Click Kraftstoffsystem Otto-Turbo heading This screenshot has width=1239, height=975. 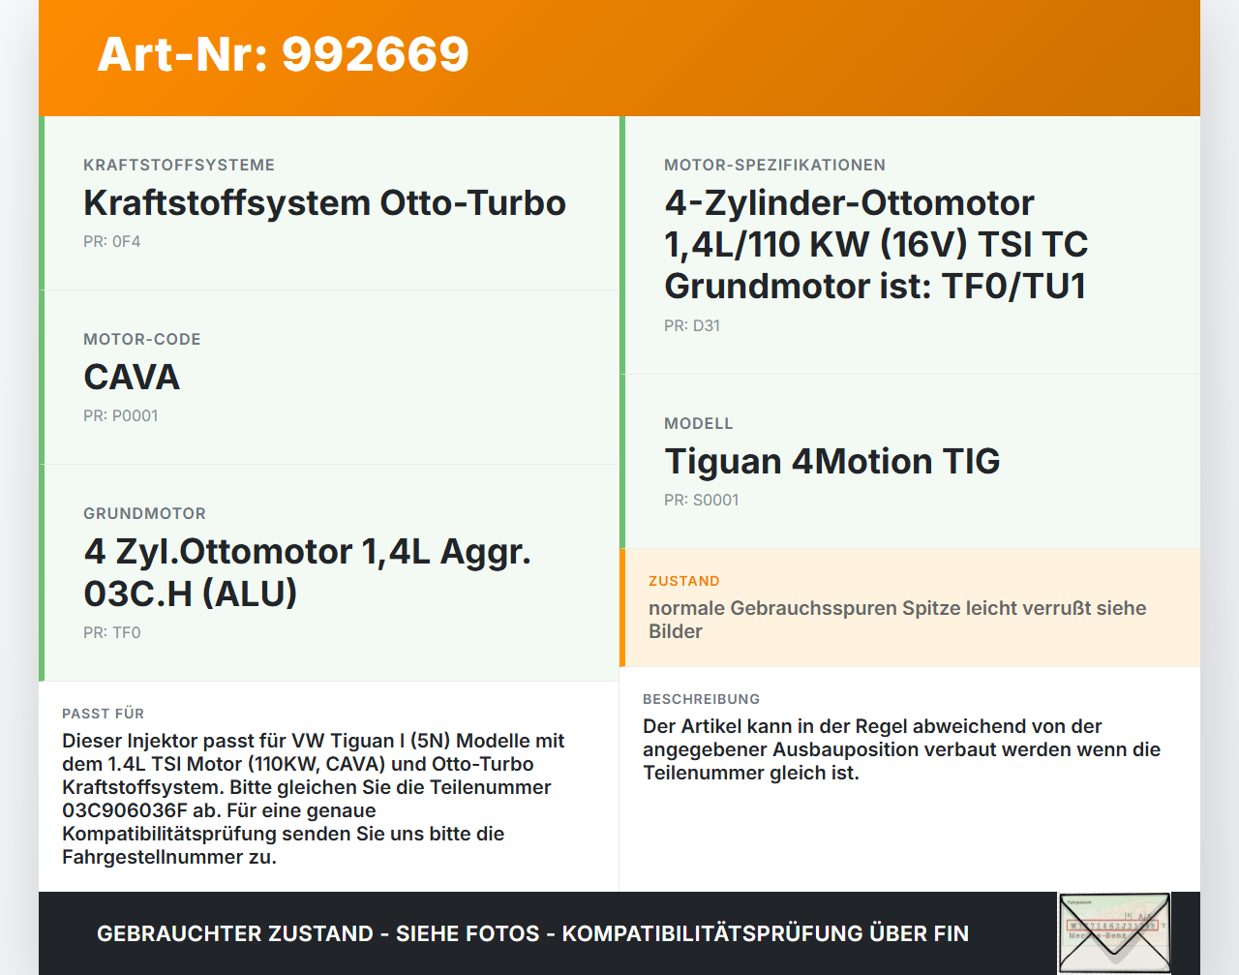point(324,203)
